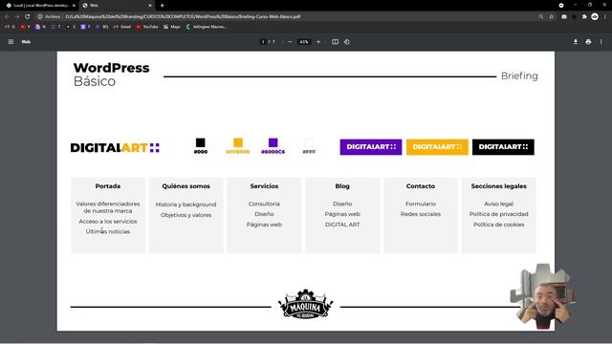Click the purple DIGITALART logo variant
The width and height of the screenshot is (612, 344).
(x=371, y=147)
